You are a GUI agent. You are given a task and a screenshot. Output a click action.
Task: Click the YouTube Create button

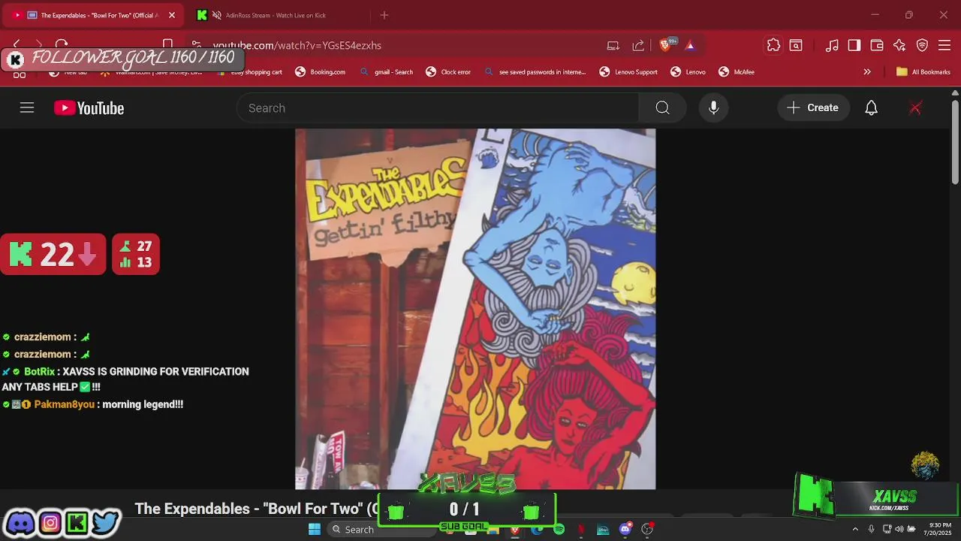(814, 108)
